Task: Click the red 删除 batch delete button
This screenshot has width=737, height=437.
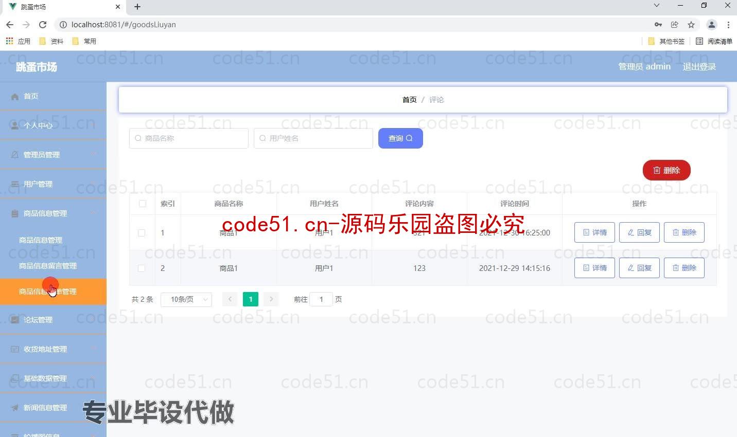Action: tap(666, 170)
